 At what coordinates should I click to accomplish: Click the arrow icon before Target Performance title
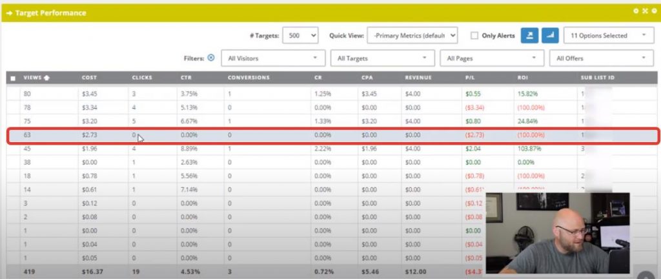click(9, 13)
